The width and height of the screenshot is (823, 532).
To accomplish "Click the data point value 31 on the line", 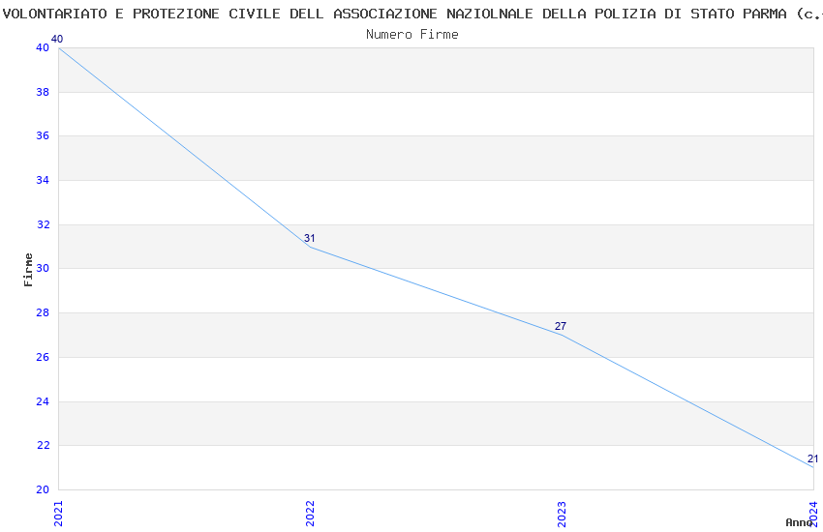I will 310,238.
